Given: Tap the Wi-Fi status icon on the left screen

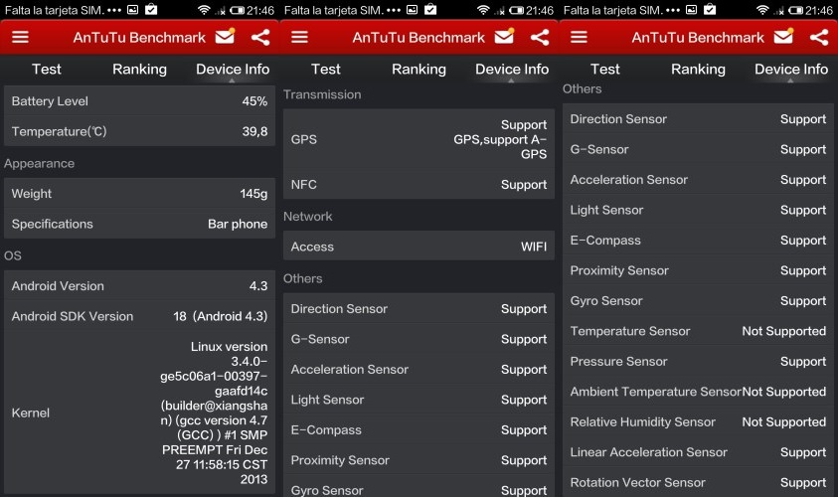Looking at the screenshot, I should coord(204,10).
